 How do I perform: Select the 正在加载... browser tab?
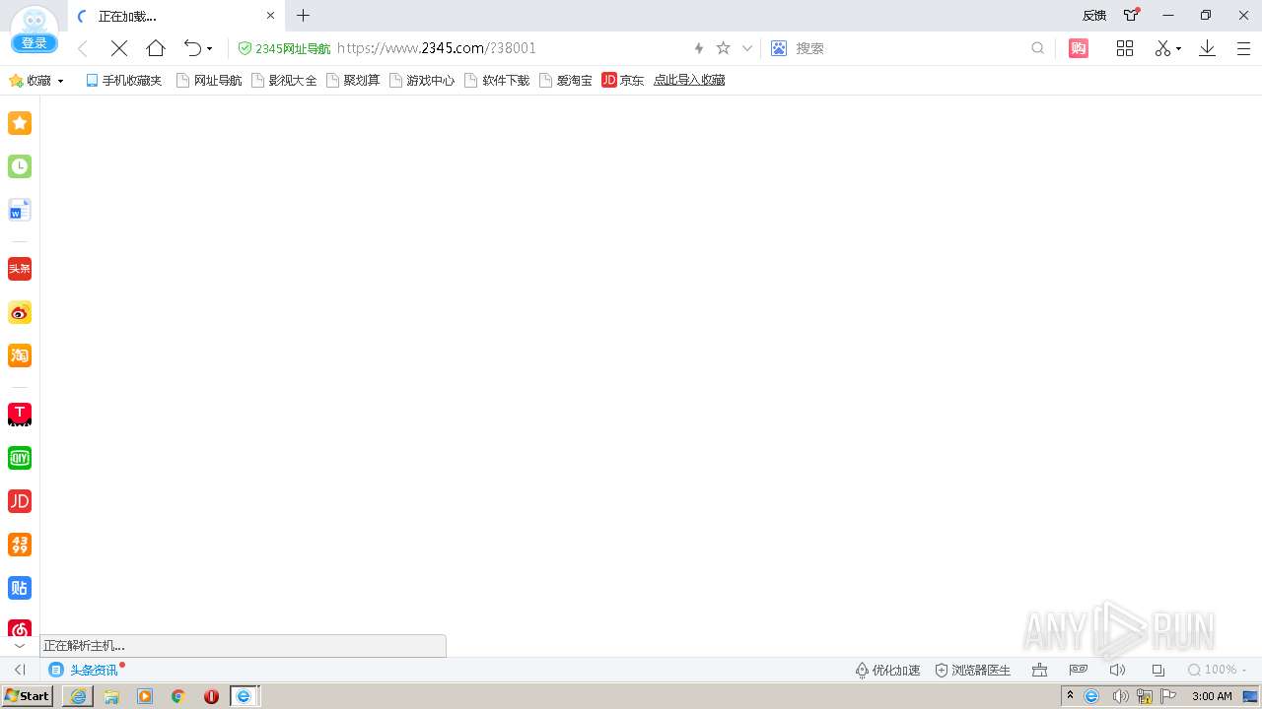(x=175, y=16)
